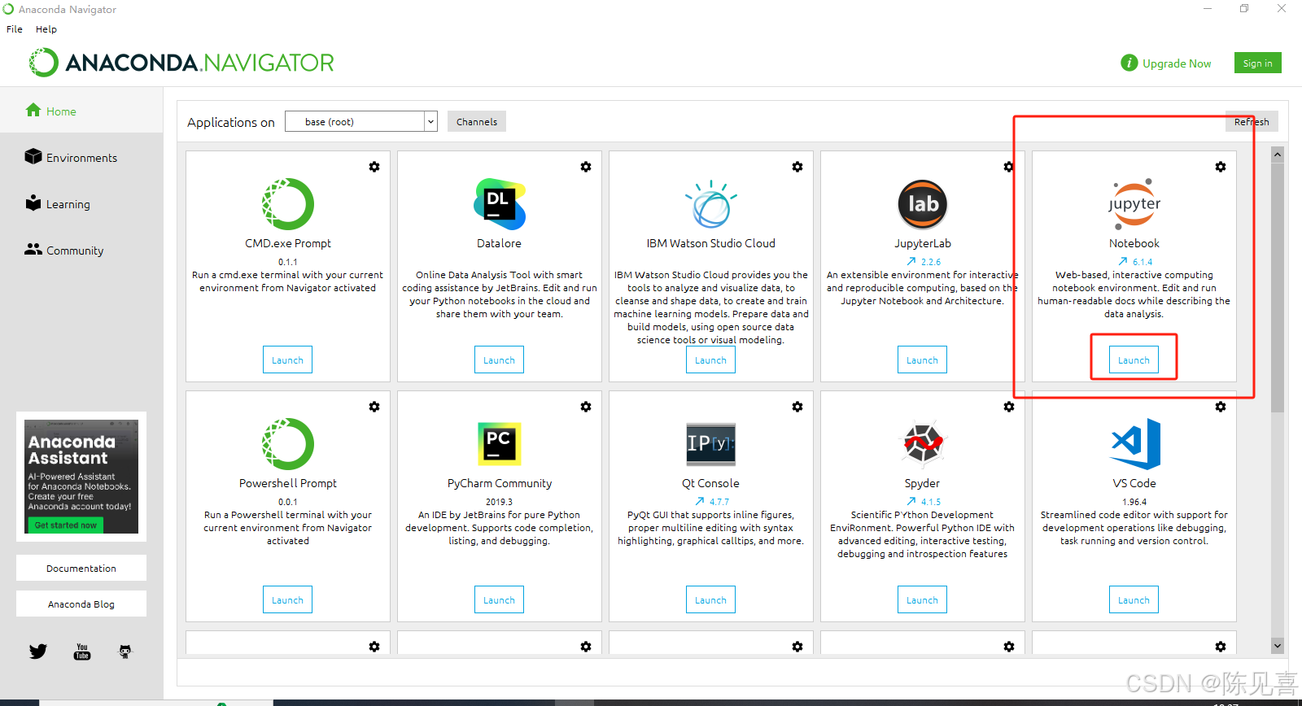Open Notebook 6.1.4 version update arrow
1302x706 pixels.
[x=1123, y=262]
